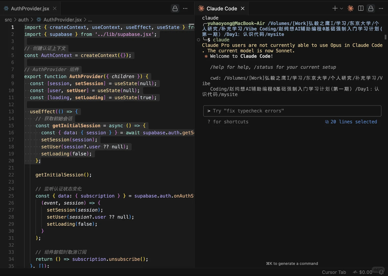Click the '20 lines selected' indicator
This screenshot has height=276, width=388.
(x=354, y=122)
